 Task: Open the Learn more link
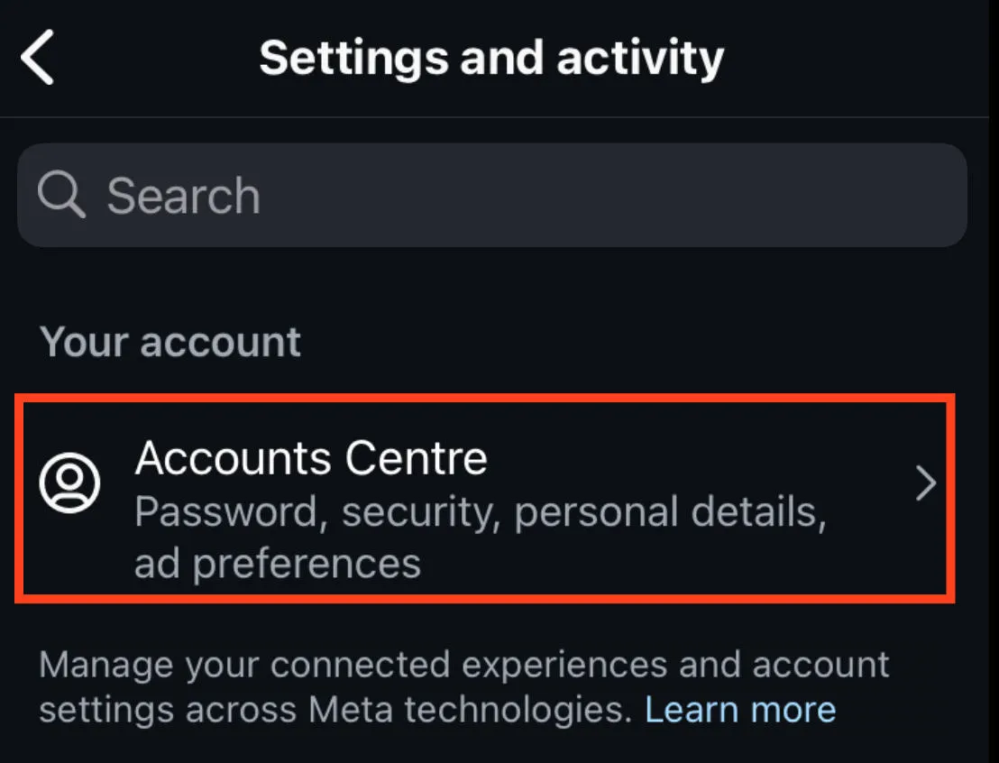click(740, 710)
